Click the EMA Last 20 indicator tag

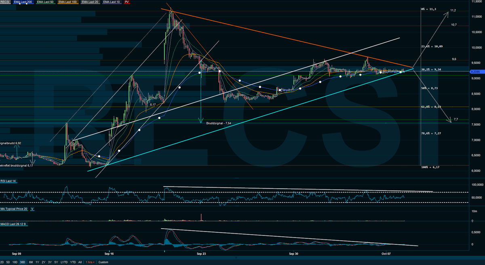[91, 2]
